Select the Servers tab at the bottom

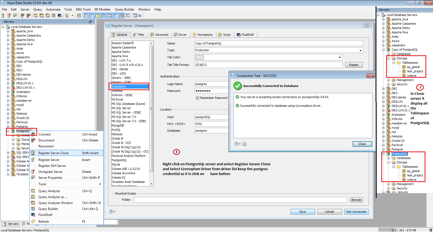(11, 224)
